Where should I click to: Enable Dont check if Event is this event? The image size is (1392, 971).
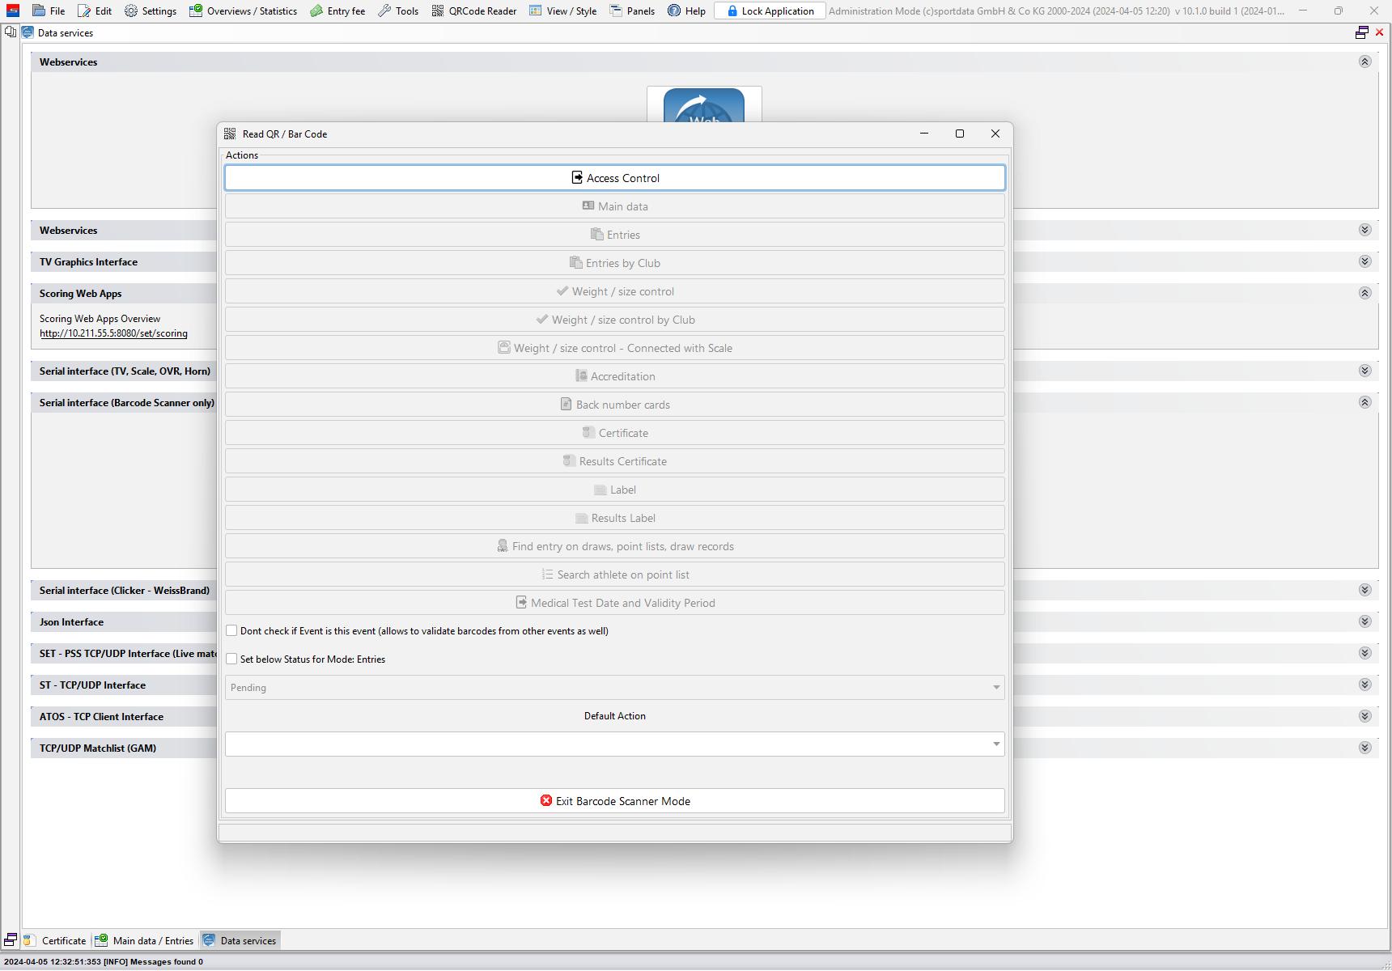point(231,630)
